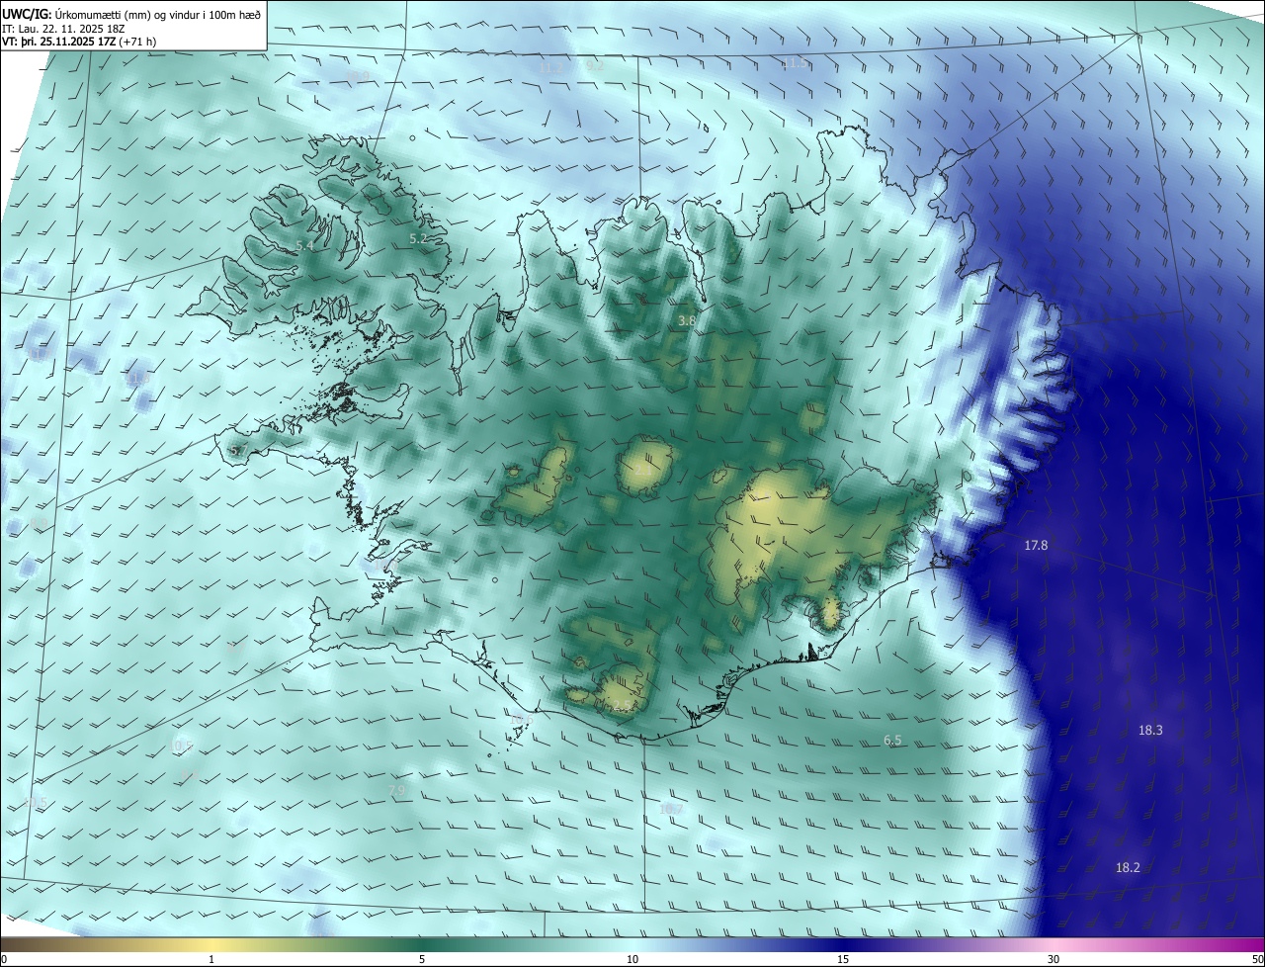Image resolution: width=1265 pixels, height=967 pixels.
Task: Click the faint 9.2 value near the top edge
Action: [x=595, y=65]
